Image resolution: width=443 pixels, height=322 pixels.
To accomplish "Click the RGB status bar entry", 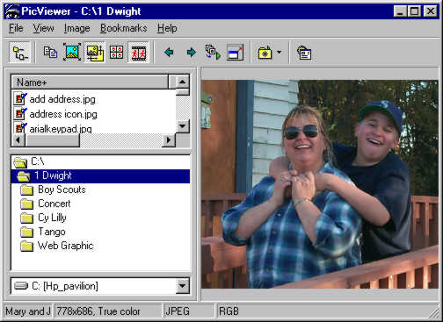I will click(x=229, y=311).
